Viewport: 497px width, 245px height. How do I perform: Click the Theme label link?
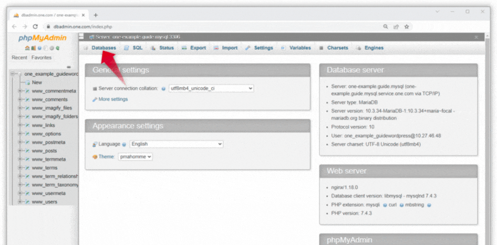[x=107, y=157]
